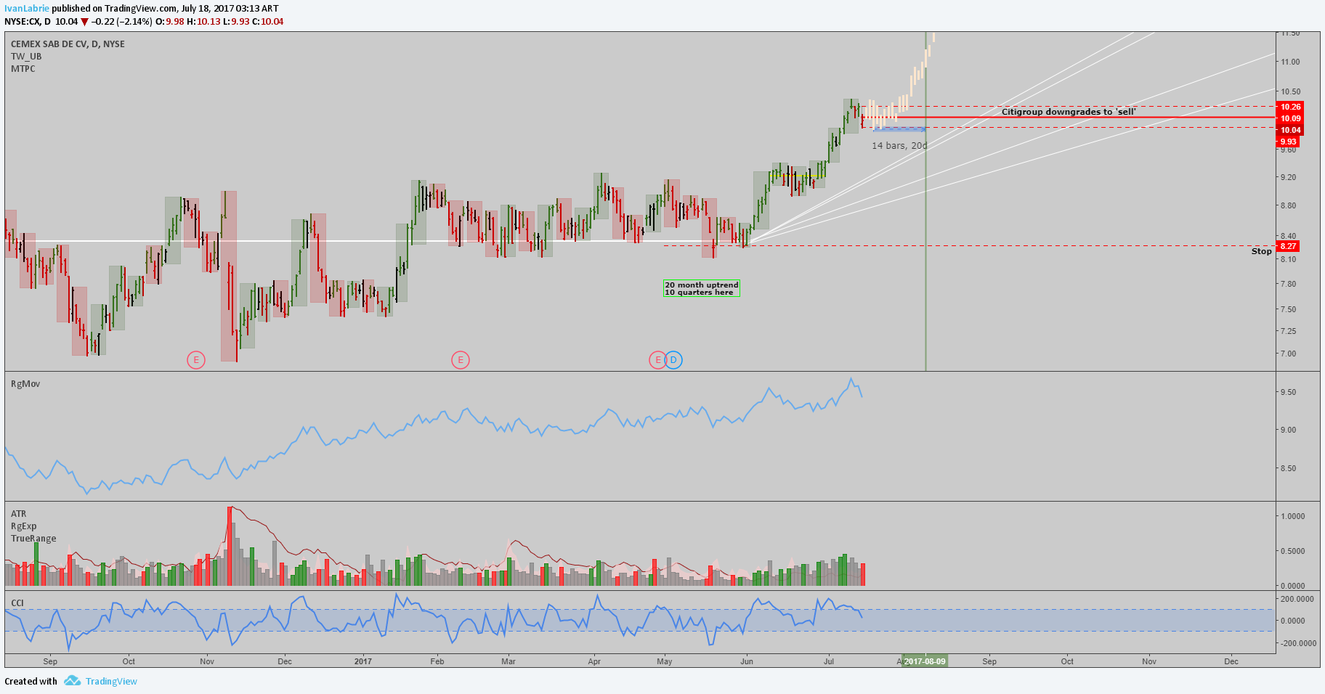
Task: Click the MTPC indicator label
Action: point(23,69)
